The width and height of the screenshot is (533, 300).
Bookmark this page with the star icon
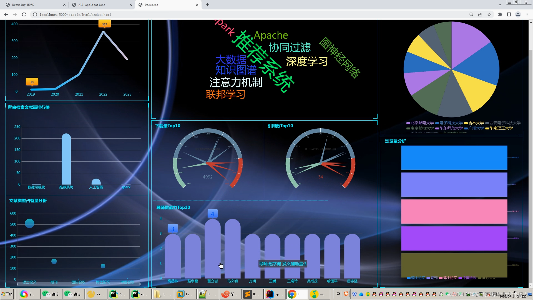tap(489, 14)
